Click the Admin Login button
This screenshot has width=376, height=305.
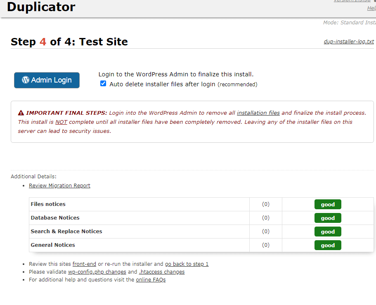(47, 80)
